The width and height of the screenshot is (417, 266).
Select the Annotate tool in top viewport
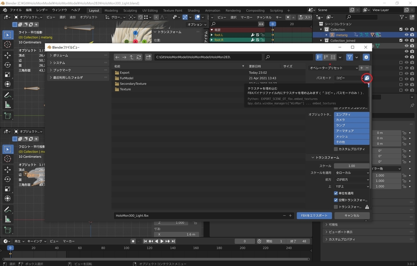click(8, 95)
